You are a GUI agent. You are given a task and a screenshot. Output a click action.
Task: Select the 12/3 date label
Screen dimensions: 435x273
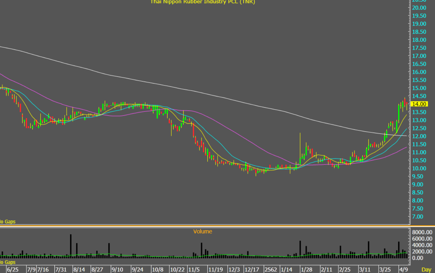(234, 269)
